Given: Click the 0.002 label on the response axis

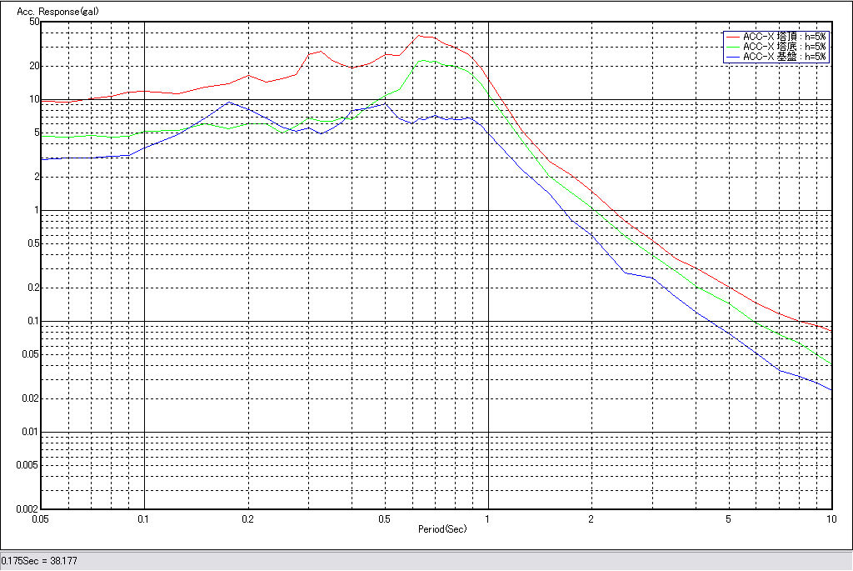Looking at the screenshot, I should pos(27,508).
